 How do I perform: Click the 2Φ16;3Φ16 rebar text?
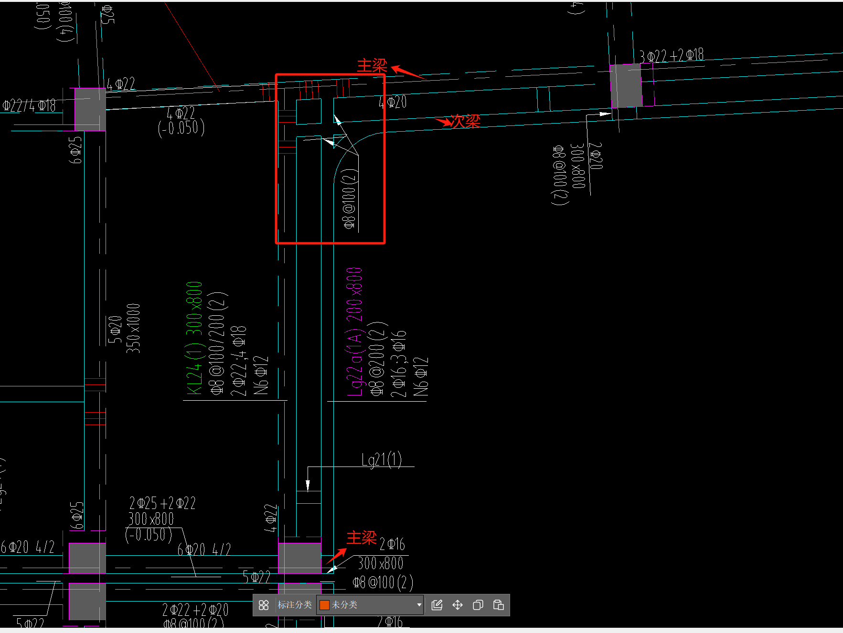[x=398, y=363]
